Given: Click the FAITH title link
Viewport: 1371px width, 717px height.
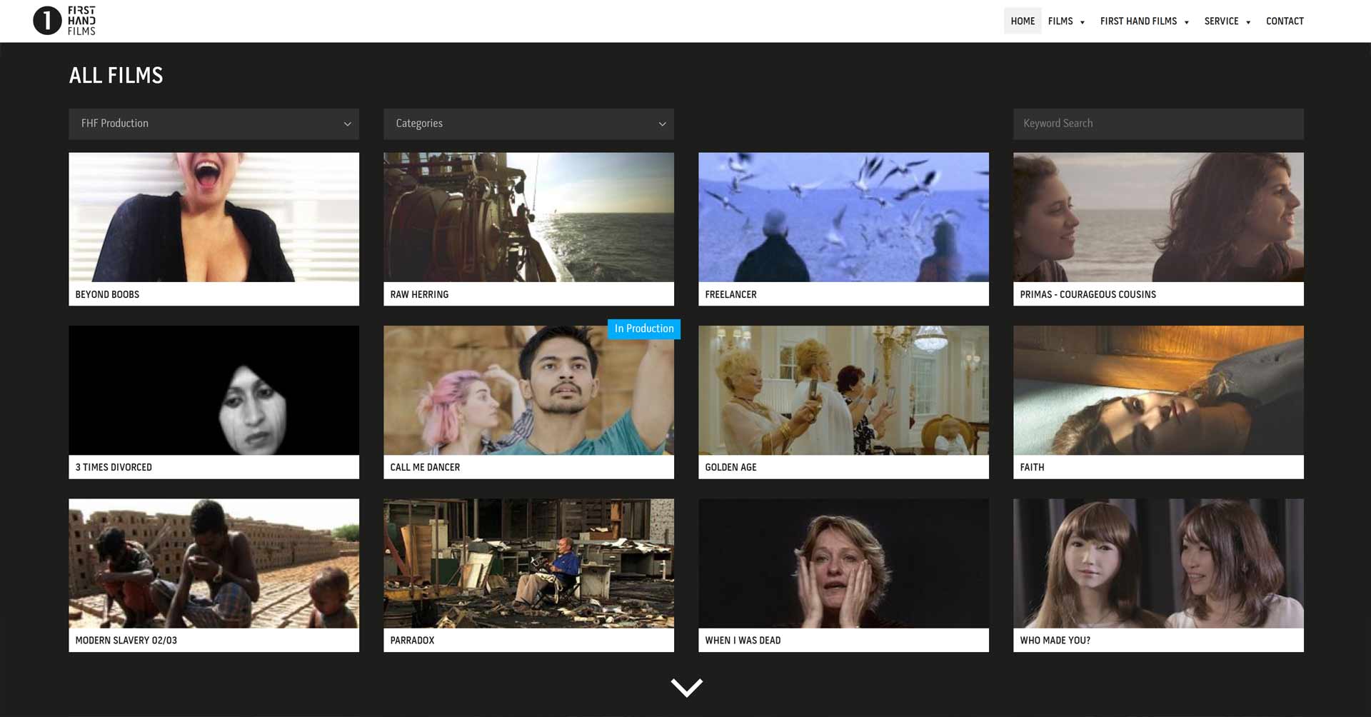Looking at the screenshot, I should [x=1032, y=467].
